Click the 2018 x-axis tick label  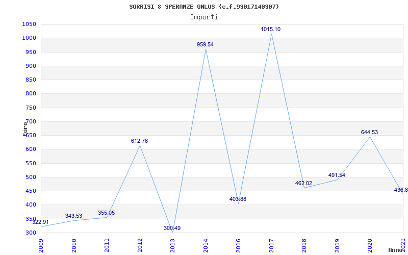pyautogui.click(x=304, y=245)
